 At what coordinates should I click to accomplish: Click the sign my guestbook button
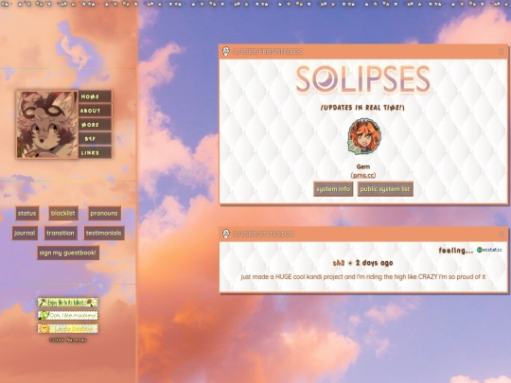pyautogui.click(x=68, y=252)
